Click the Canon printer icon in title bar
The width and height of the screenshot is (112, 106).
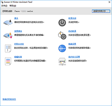click(2, 2)
